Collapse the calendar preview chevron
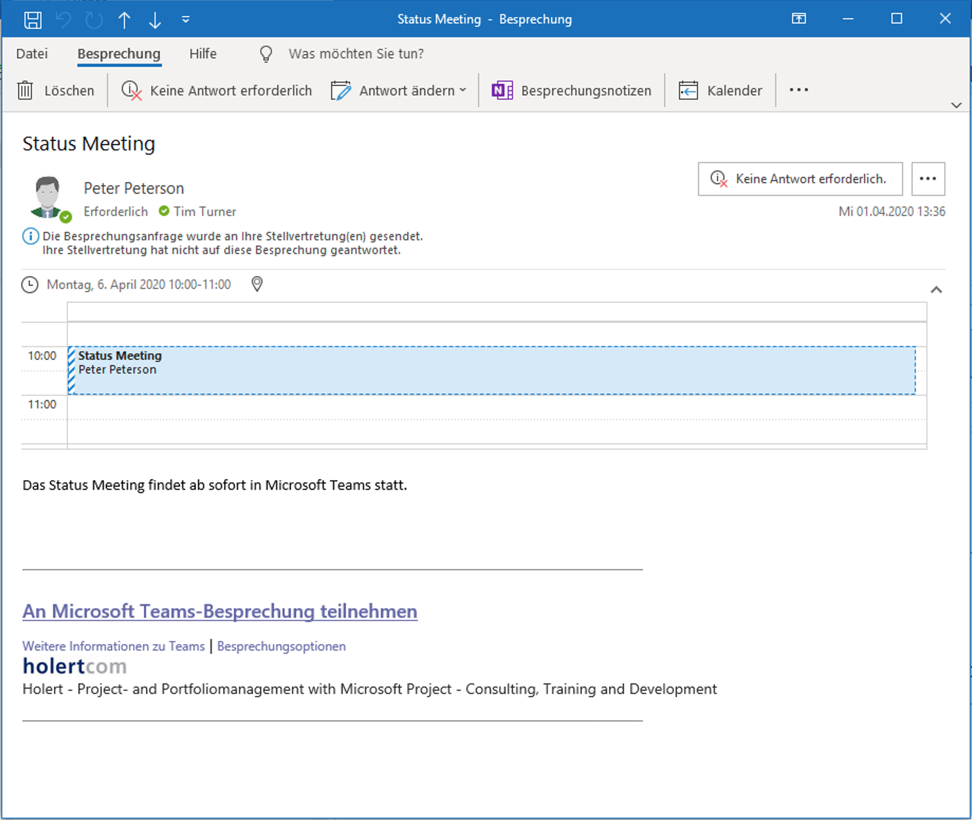The width and height of the screenshot is (972, 820). [x=937, y=290]
